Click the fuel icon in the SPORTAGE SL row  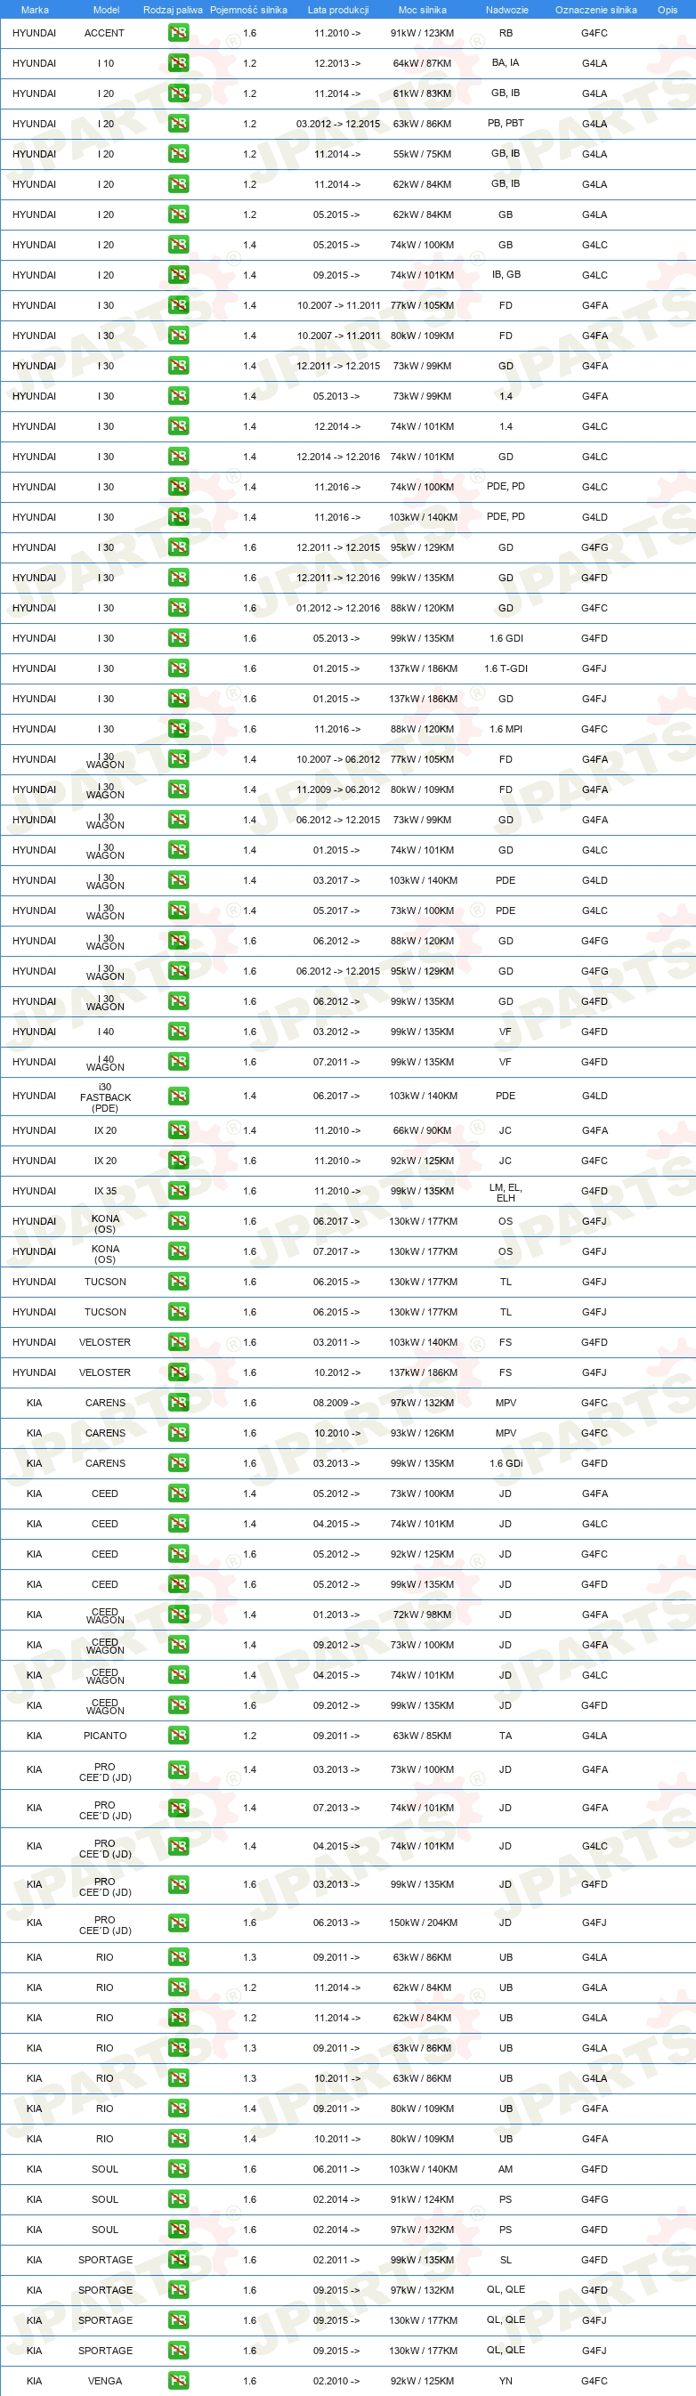tap(178, 2259)
